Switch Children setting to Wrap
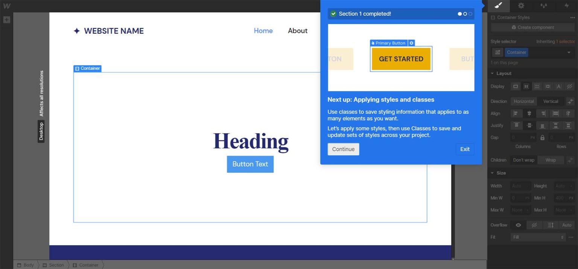This screenshot has width=578, height=269. click(x=551, y=160)
